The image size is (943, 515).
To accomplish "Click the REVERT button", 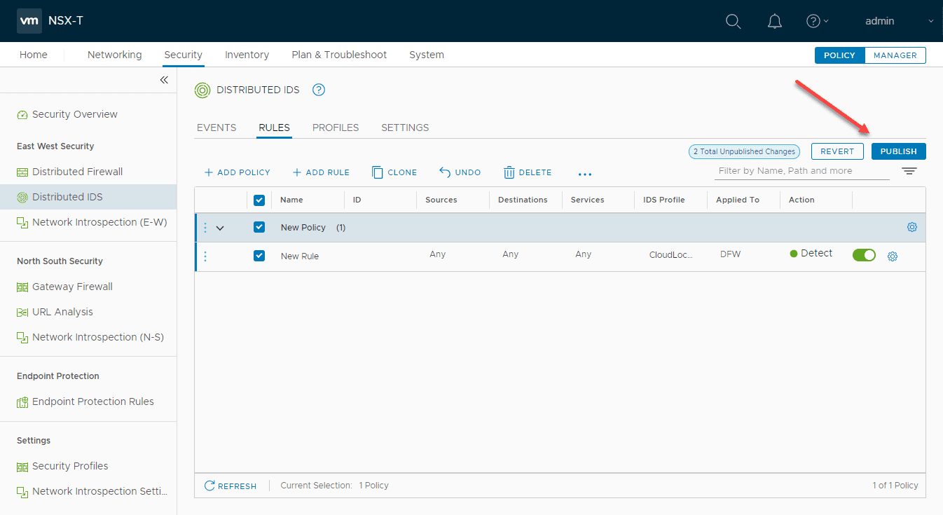I will click(837, 151).
